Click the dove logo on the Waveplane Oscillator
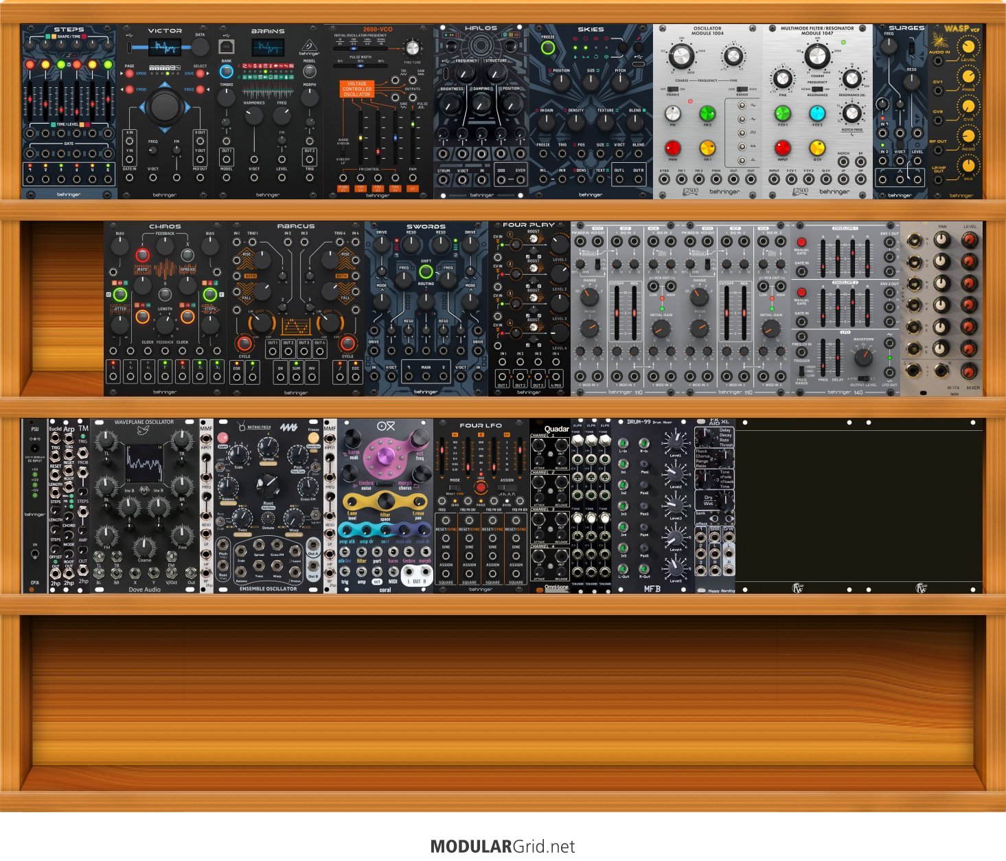 (x=144, y=431)
